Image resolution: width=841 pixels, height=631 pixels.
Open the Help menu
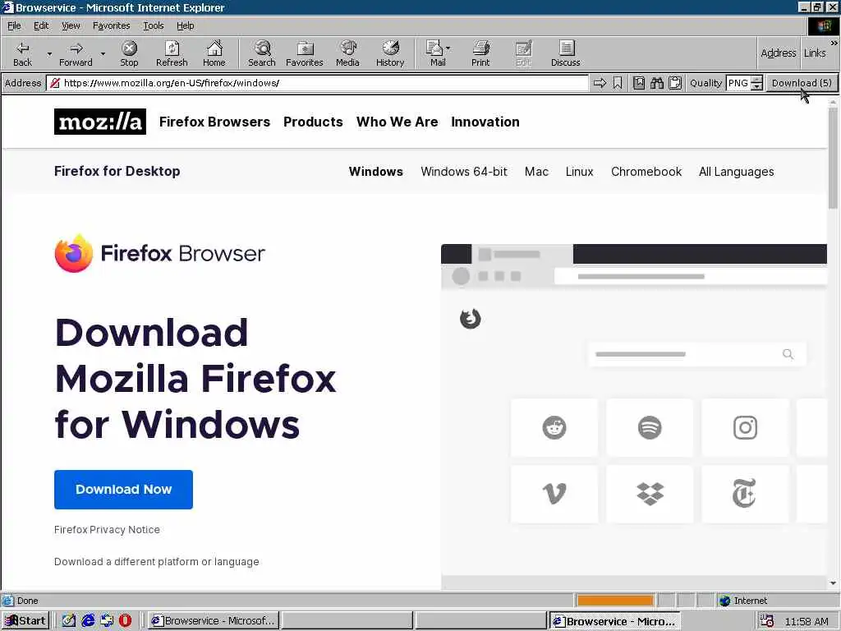[x=185, y=25]
